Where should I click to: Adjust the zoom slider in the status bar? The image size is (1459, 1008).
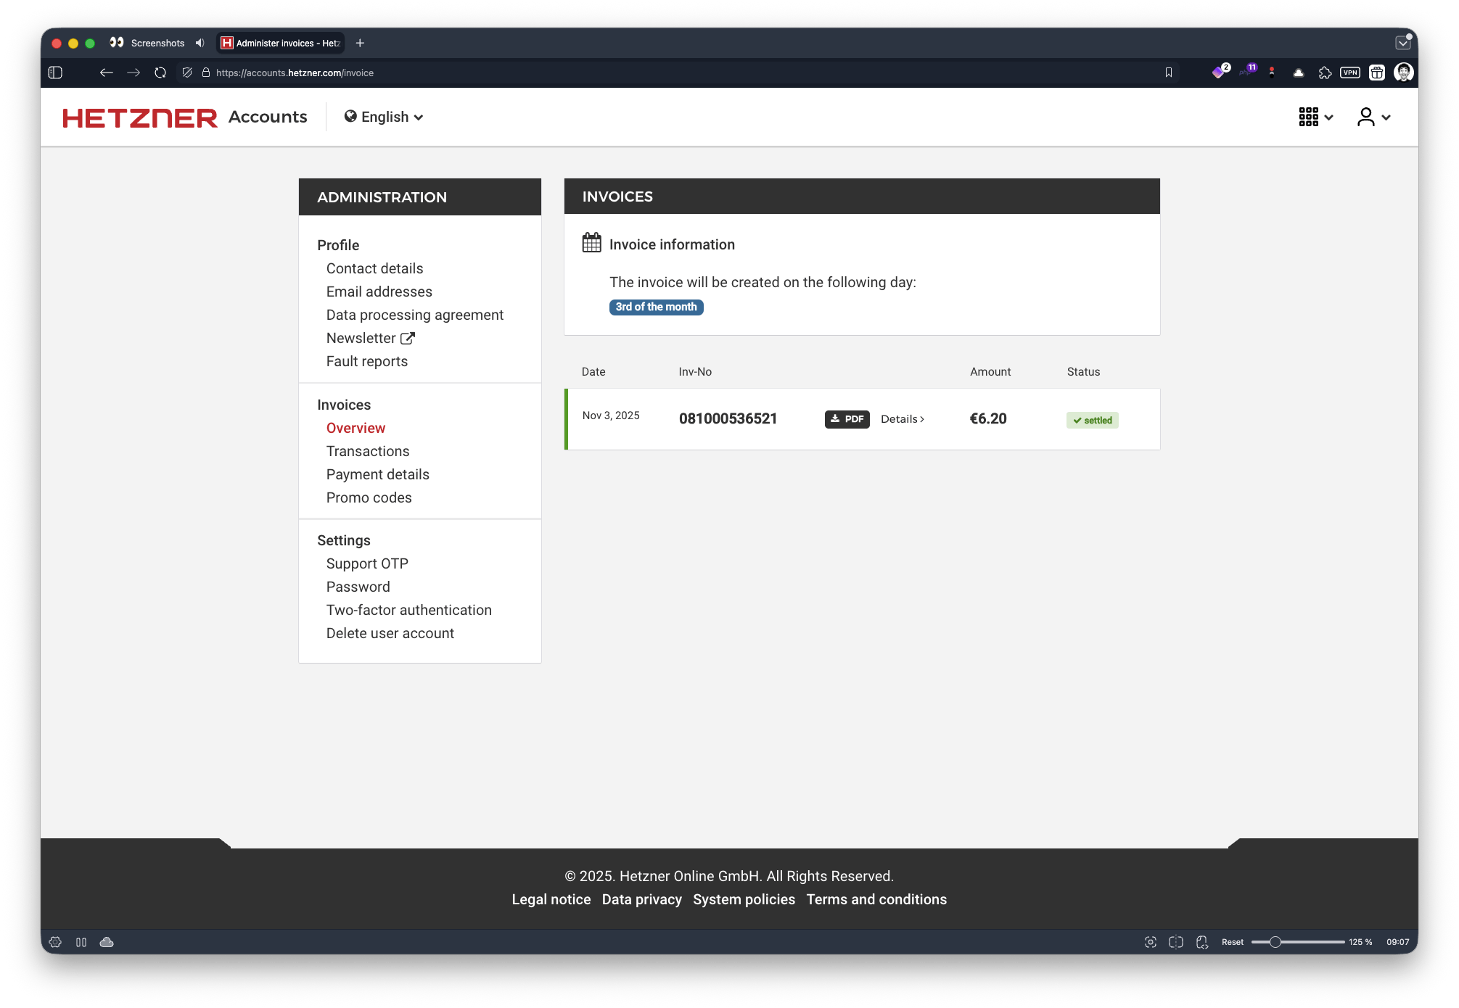click(1275, 941)
